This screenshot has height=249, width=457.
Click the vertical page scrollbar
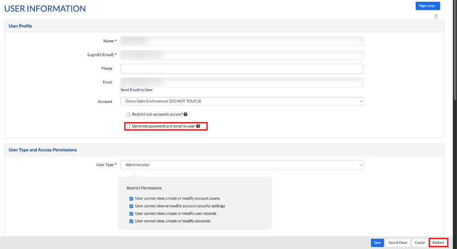coord(455,51)
